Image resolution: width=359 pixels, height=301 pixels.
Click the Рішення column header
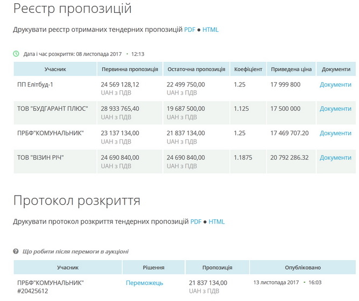(153, 267)
